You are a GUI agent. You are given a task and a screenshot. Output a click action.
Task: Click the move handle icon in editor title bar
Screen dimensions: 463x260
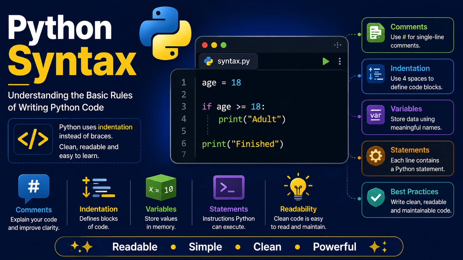coord(338,45)
